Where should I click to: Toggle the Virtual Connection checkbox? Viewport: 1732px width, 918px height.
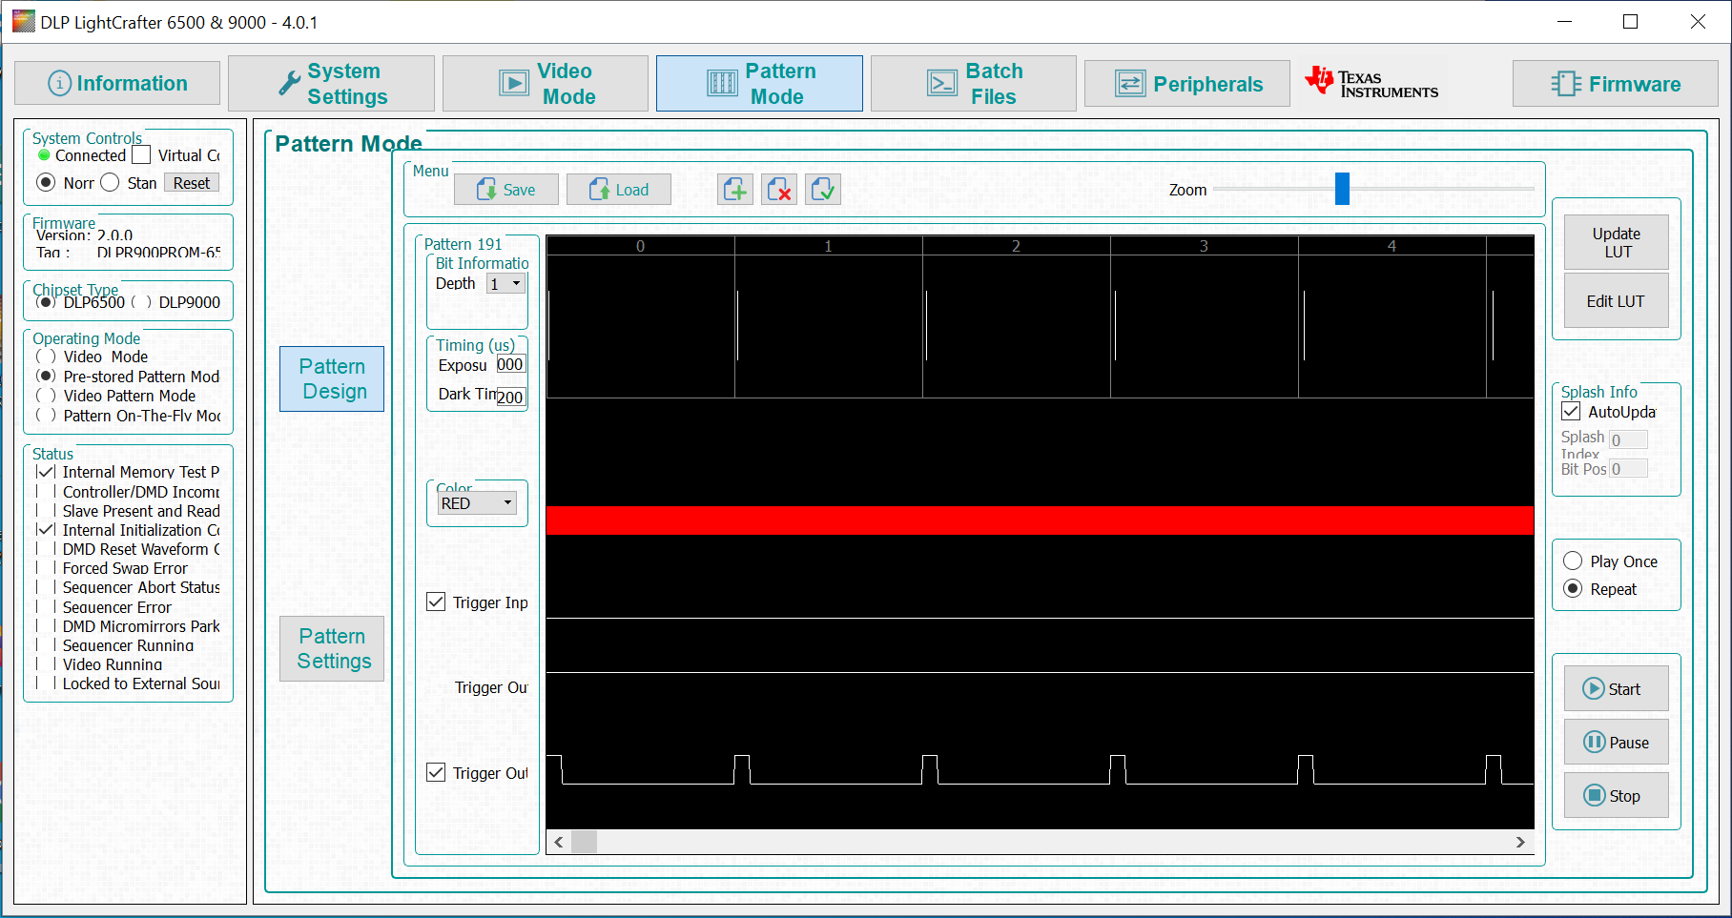141,155
